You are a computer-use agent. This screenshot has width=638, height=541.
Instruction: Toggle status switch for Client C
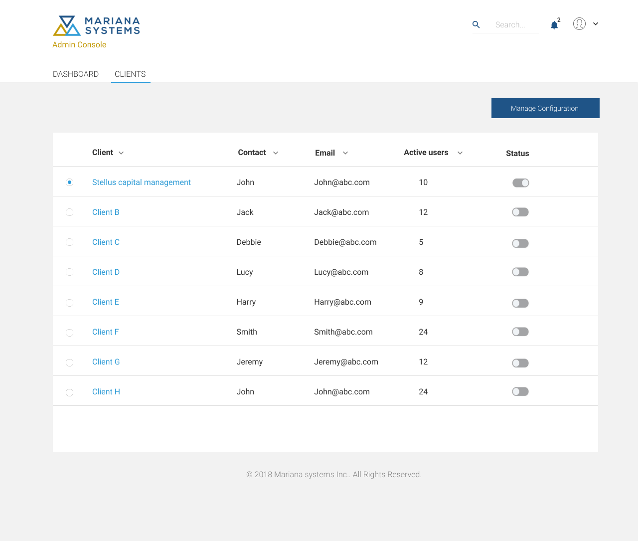point(520,243)
